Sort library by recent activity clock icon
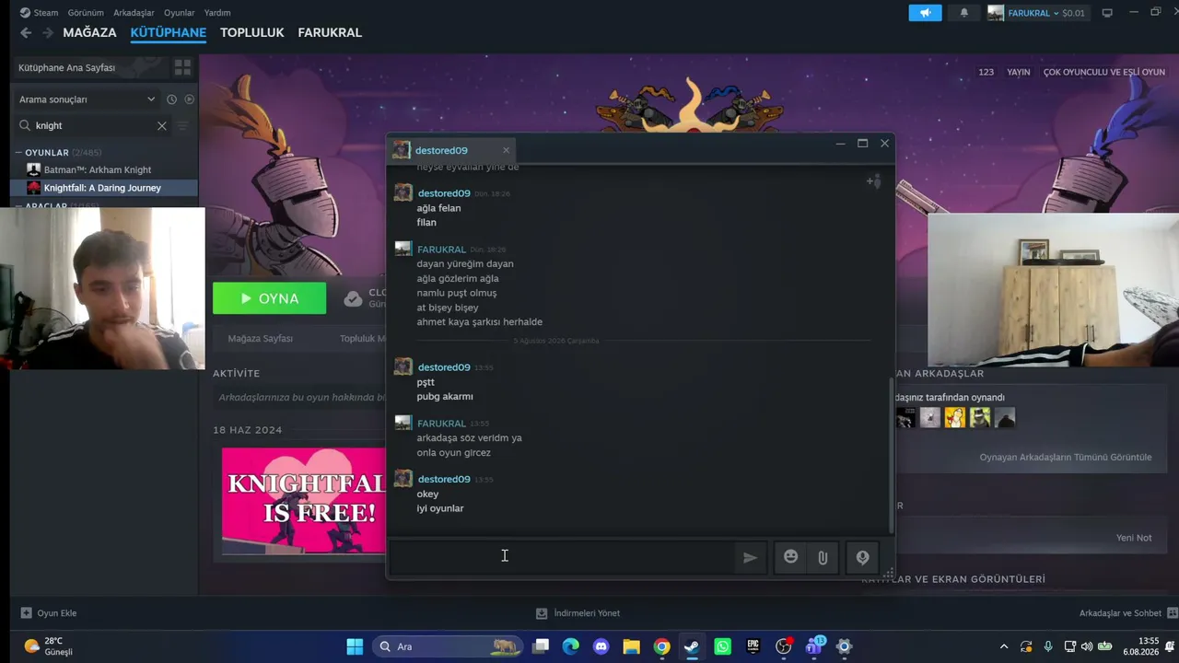This screenshot has height=663, width=1179. click(x=171, y=99)
